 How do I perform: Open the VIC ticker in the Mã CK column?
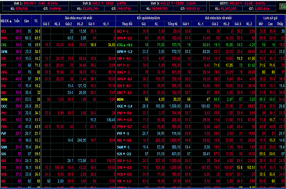coord(3,181)
